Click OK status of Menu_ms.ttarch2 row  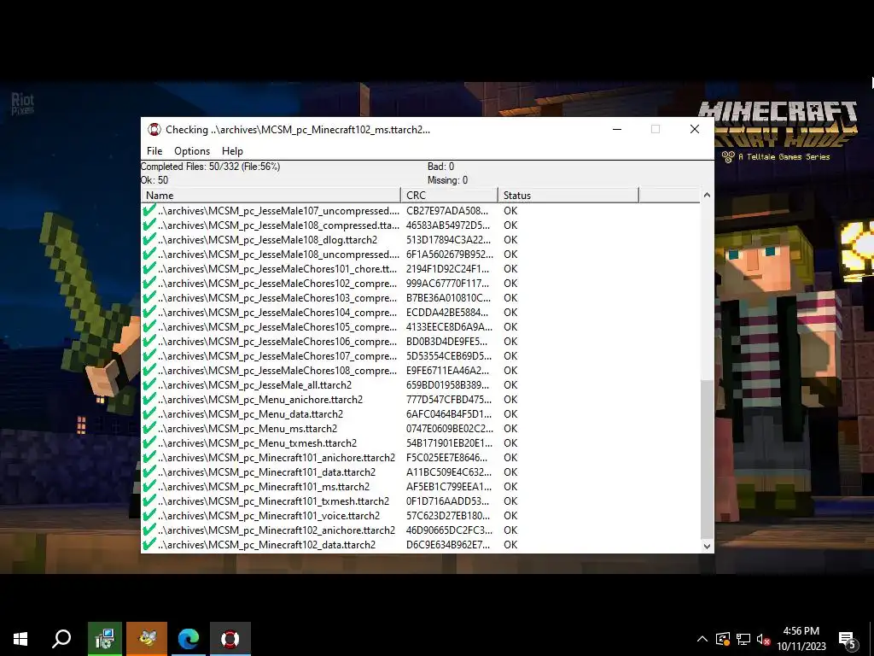[510, 429]
